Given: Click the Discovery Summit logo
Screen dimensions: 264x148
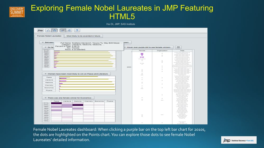Looking at the screenshot, I should pyautogui.click(x=17, y=12).
